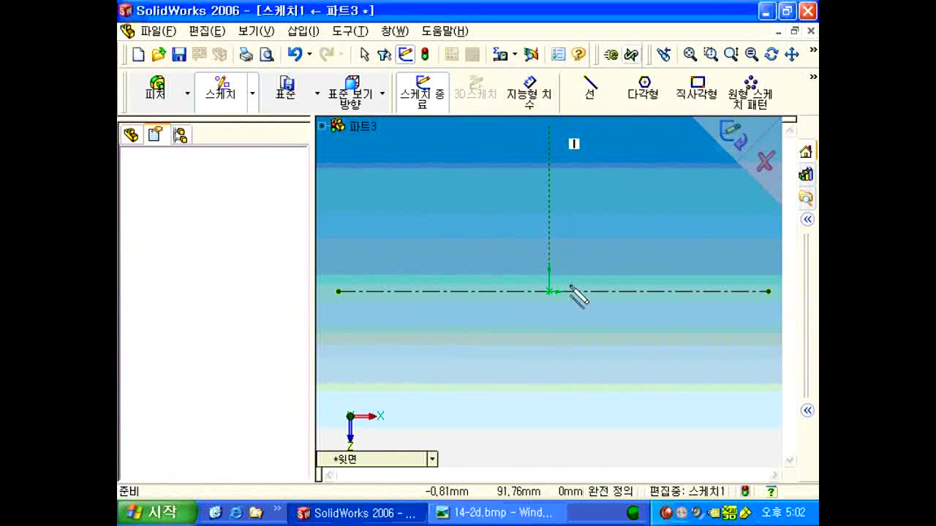Click the Rebuild traffic light icon

click(x=425, y=54)
